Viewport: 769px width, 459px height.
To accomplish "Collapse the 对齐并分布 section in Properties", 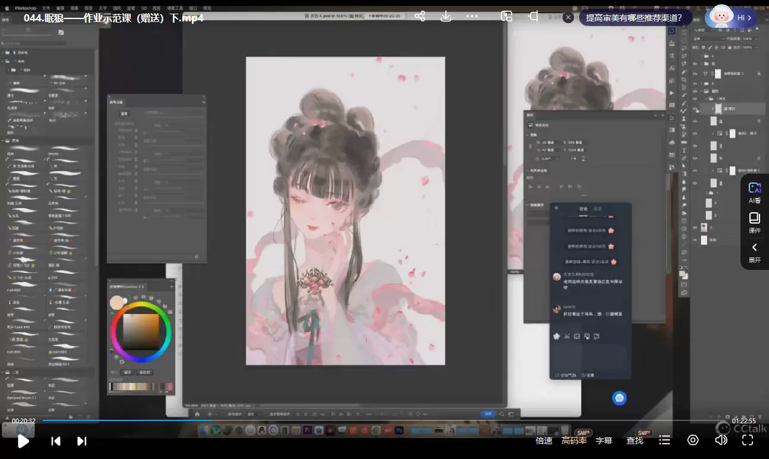I will (x=529, y=171).
